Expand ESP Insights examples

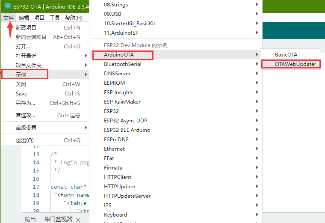(x=176, y=92)
